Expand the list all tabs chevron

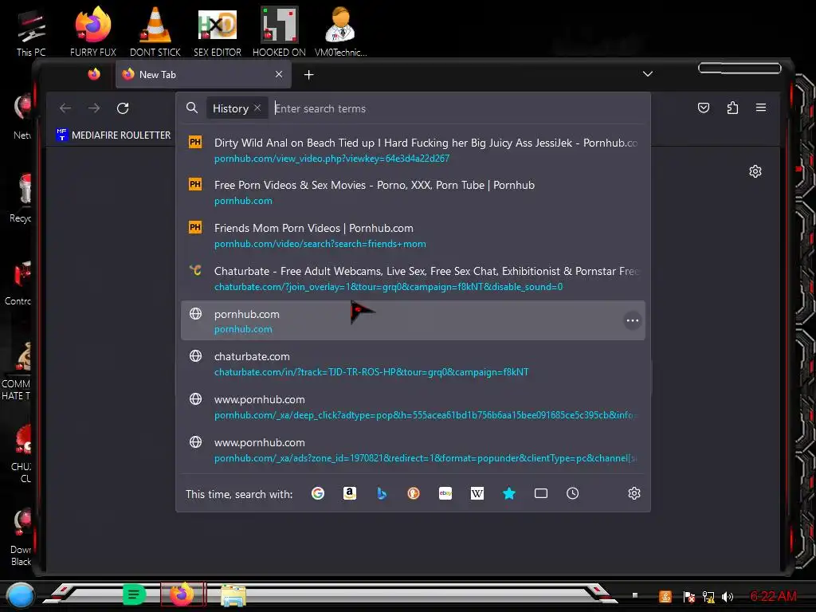click(647, 74)
